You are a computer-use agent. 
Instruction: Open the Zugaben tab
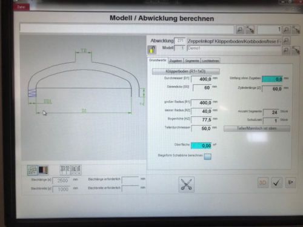tap(176, 61)
